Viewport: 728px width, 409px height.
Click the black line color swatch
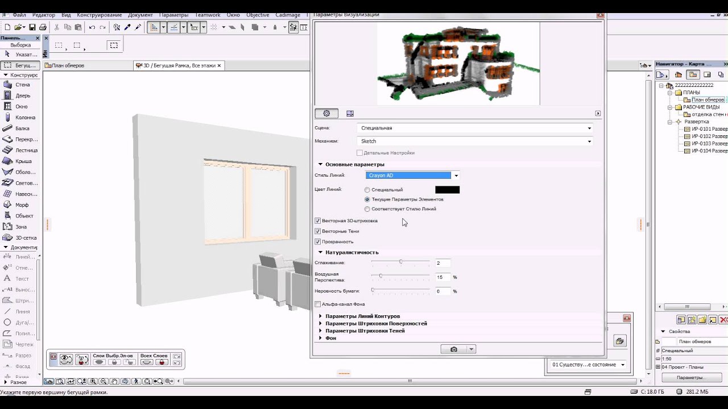(447, 190)
